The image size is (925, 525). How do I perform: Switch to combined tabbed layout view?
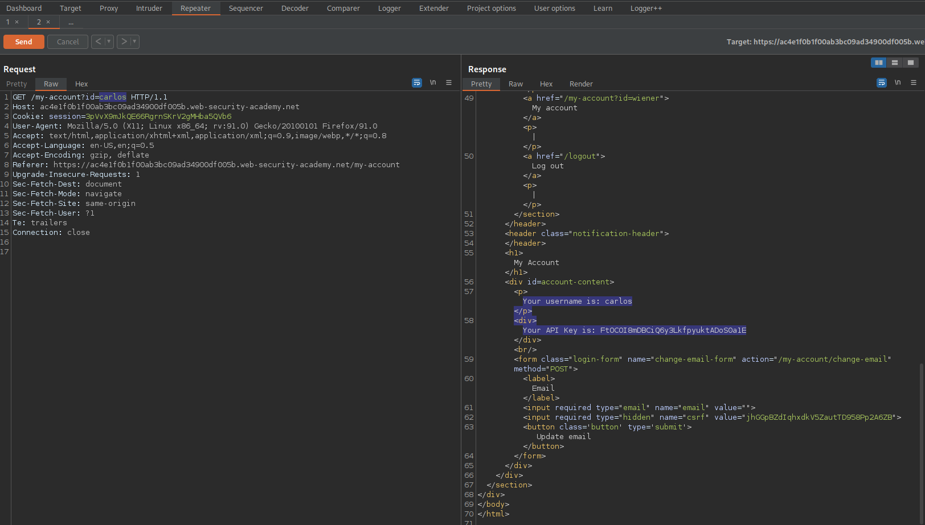pyautogui.click(x=911, y=63)
